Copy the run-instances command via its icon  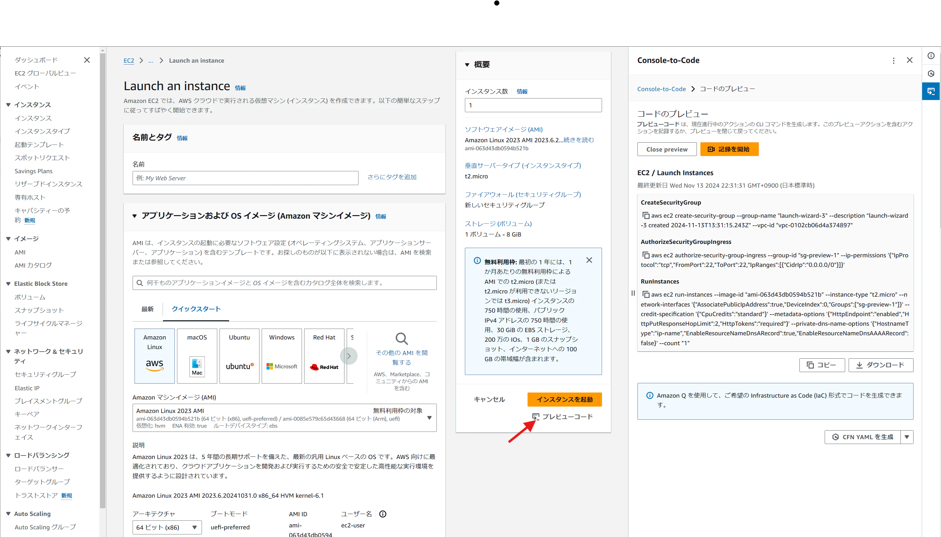click(x=646, y=294)
